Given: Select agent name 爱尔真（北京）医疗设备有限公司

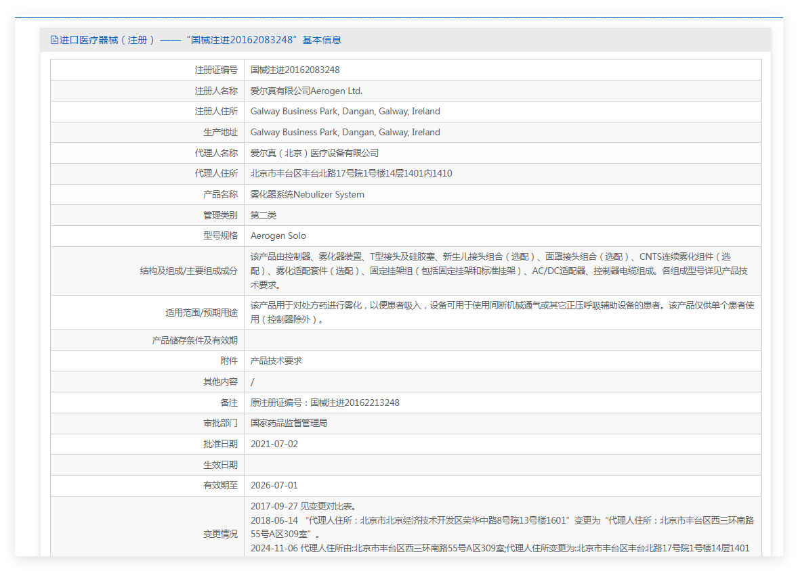Looking at the screenshot, I should pos(314,153).
